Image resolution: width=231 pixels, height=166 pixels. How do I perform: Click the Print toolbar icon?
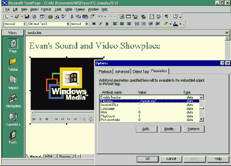click(50, 17)
